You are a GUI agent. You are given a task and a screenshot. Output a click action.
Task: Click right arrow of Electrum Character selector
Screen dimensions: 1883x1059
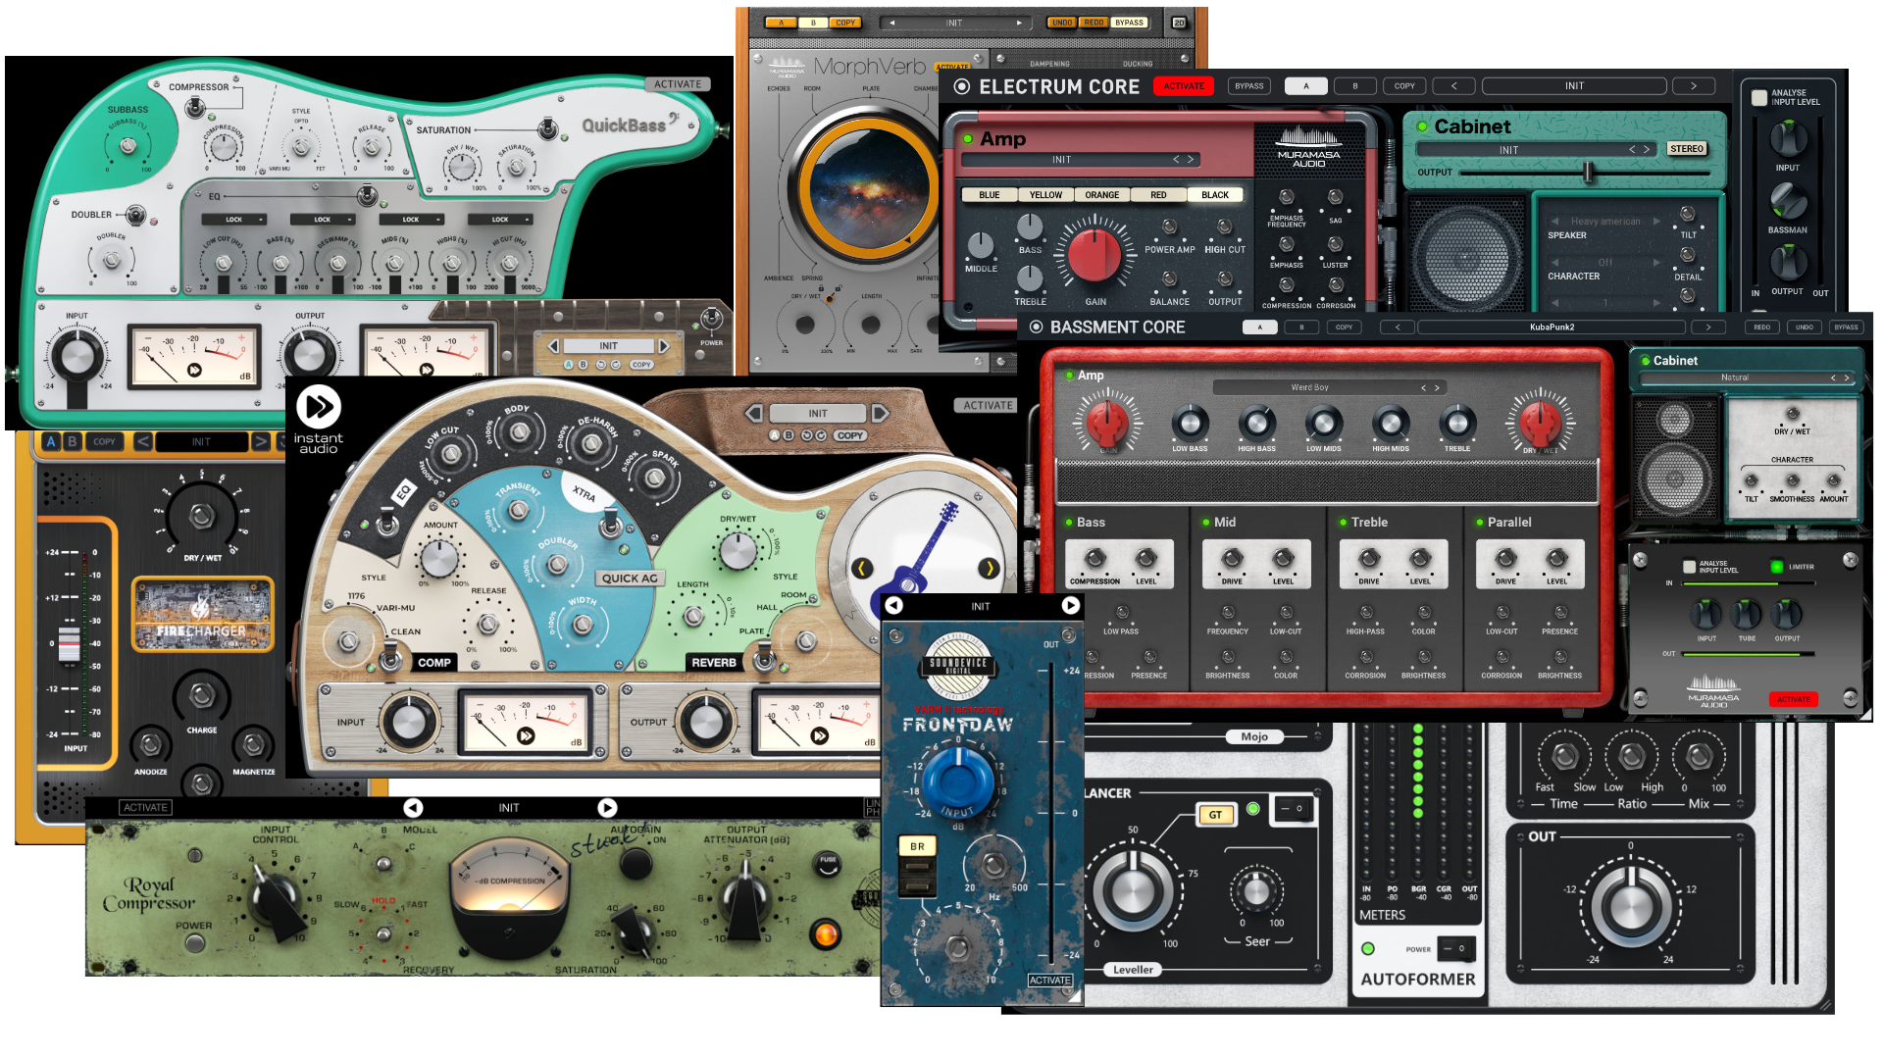coord(1656,263)
